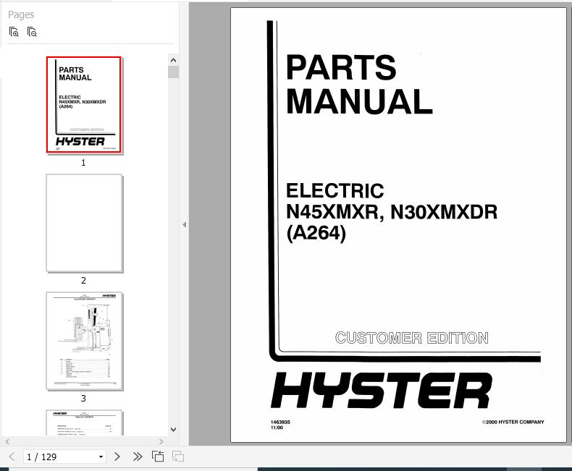Image resolution: width=572 pixels, height=471 pixels.
Task: Select page 1 thumbnail
Action: tap(84, 105)
